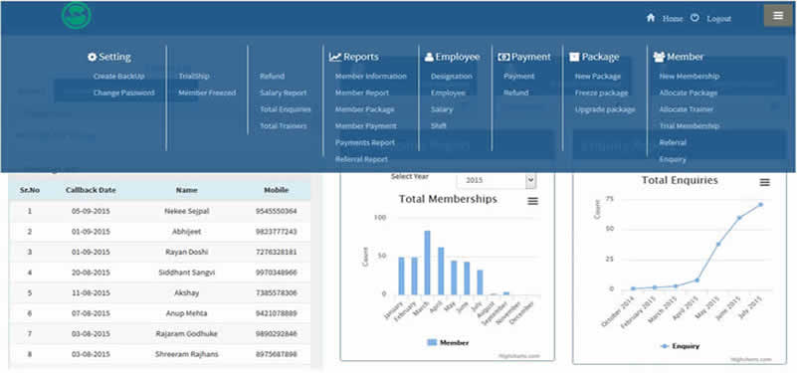Toggle the hamburger menu button

point(778,15)
